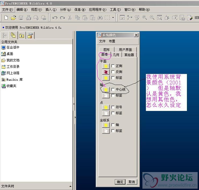
Task: Open the 工具(T) menu
Action: 115,9
